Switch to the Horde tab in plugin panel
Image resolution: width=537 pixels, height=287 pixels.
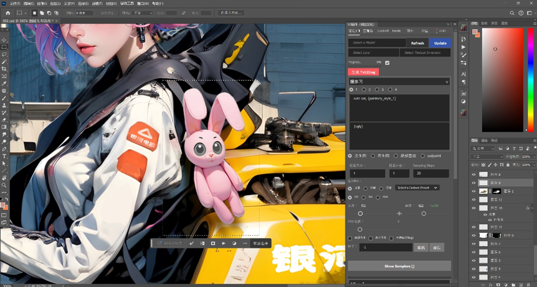396,31
